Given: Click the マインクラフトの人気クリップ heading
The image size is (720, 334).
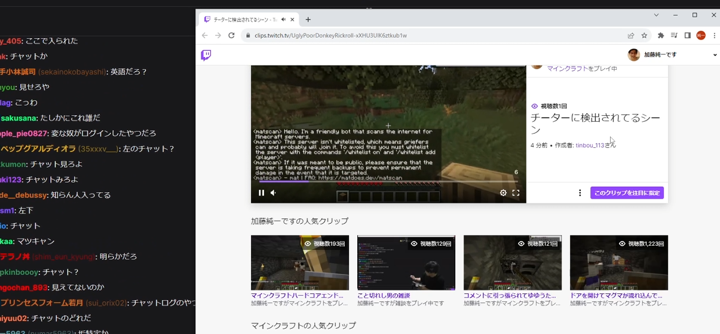Looking at the screenshot, I should [x=304, y=326].
